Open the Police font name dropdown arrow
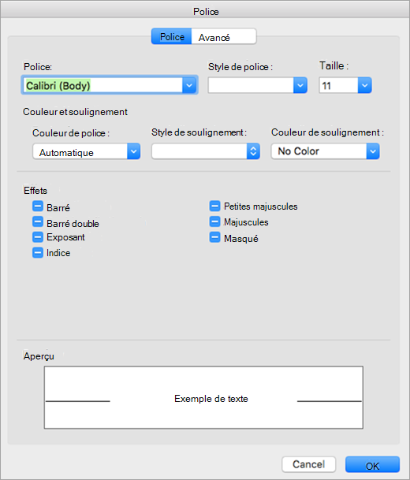Screen dimensions: 410x480 pos(189,85)
